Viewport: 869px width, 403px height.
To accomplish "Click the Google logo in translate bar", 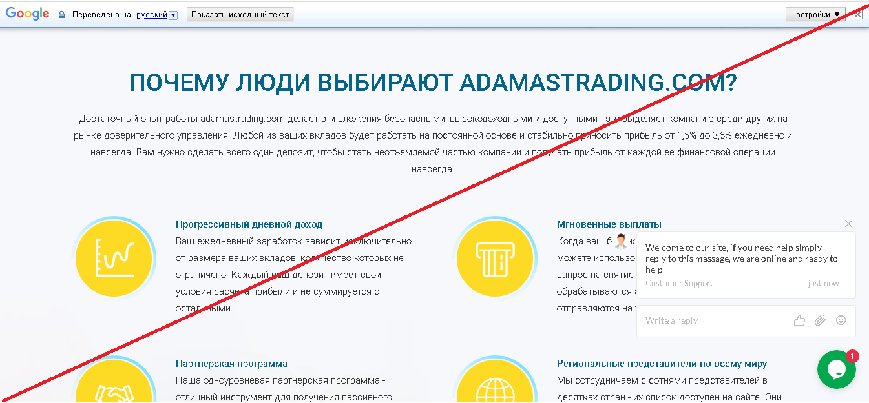I will pyautogui.click(x=28, y=14).
